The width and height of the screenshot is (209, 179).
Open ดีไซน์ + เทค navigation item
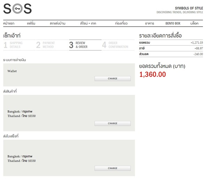click(88, 23)
